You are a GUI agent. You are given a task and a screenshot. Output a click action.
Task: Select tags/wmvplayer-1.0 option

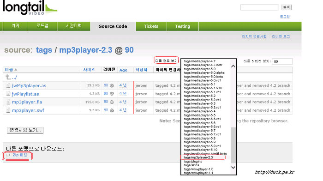click(x=198, y=169)
